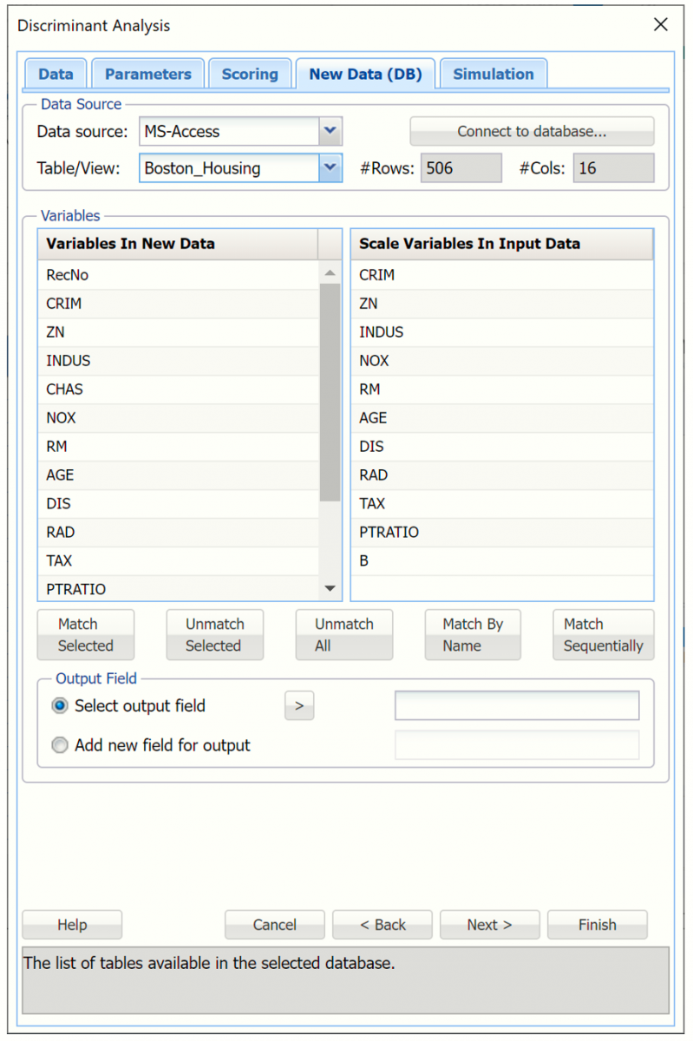Click the output field arrow button
The height and width of the screenshot is (1041, 693).
299,706
